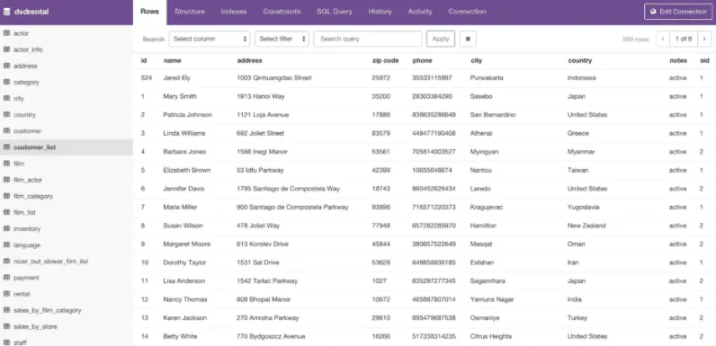This screenshot has height=346, width=716.
Task: Open the Indexes tab
Action: (x=234, y=12)
